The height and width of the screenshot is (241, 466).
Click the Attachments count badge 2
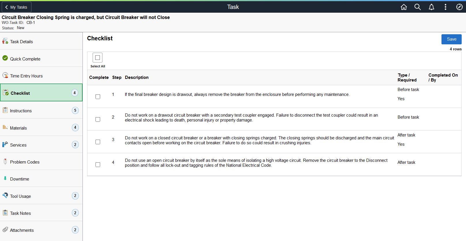tap(75, 230)
